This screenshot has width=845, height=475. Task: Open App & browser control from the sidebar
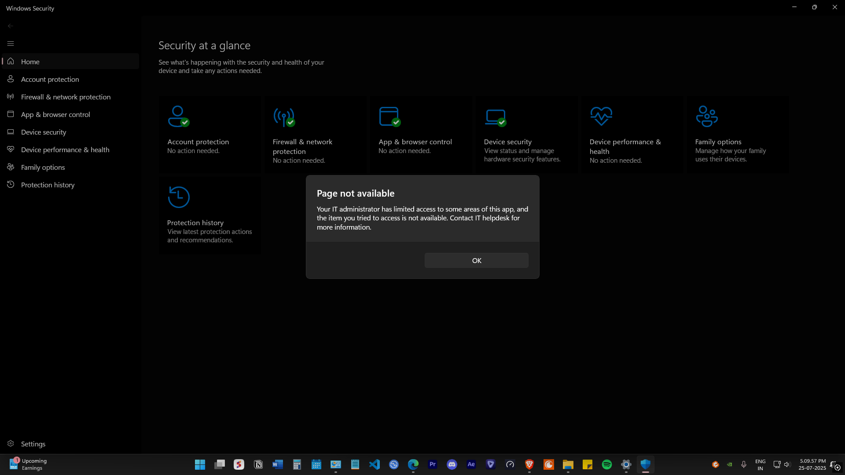(x=55, y=114)
